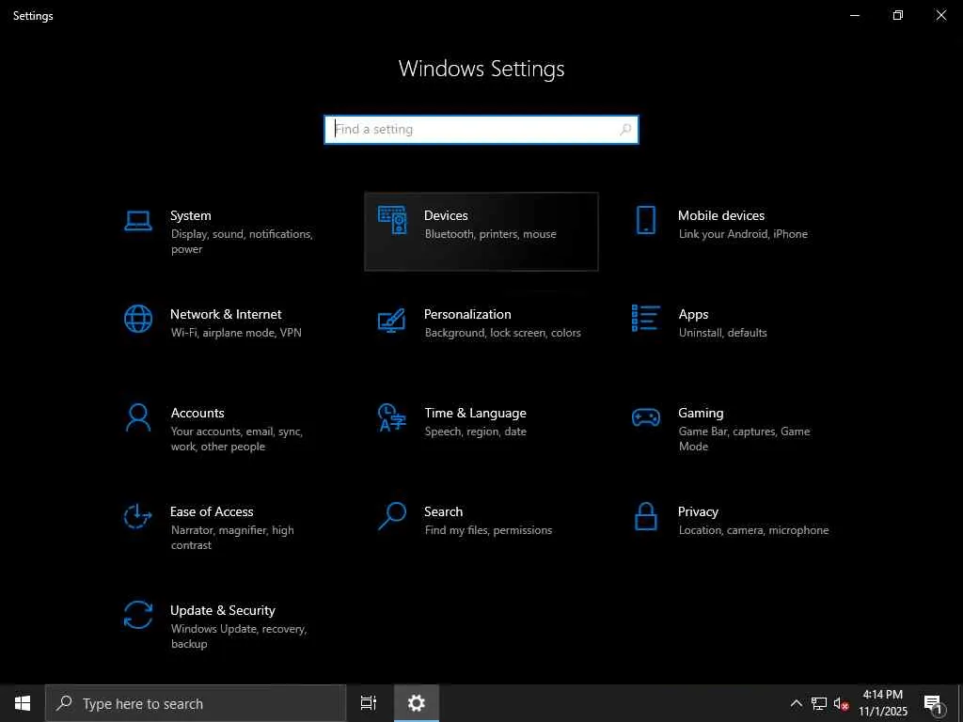Click "Link your Android, iPhone" description
Viewport: 963px width, 722px height.
743,234
